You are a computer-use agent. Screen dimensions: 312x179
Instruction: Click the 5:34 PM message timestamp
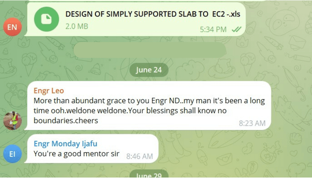click(213, 29)
